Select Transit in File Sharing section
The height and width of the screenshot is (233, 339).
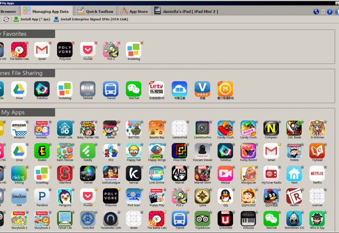point(111,89)
